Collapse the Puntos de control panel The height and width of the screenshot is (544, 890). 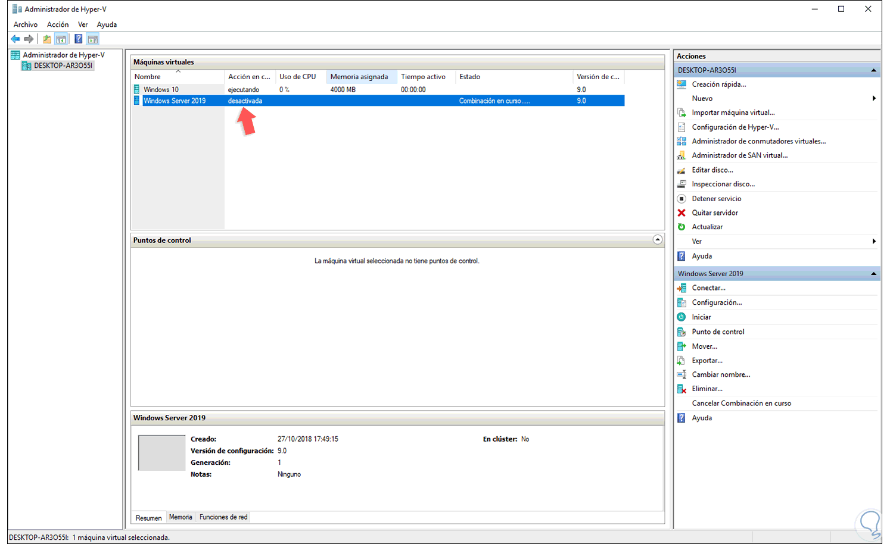pyautogui.click(x=658, y=239)
